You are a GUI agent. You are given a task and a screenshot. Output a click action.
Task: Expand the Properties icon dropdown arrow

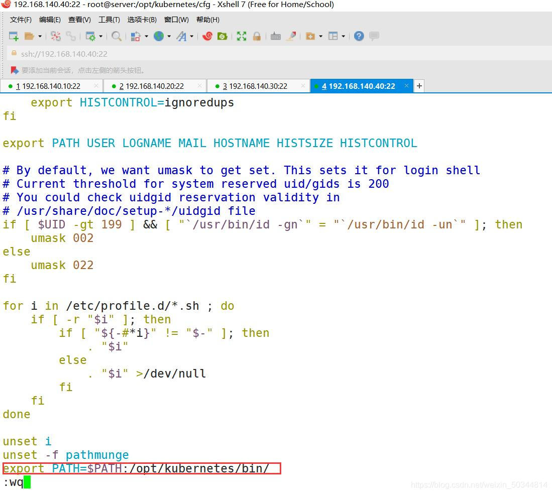(x=100, y=36)
